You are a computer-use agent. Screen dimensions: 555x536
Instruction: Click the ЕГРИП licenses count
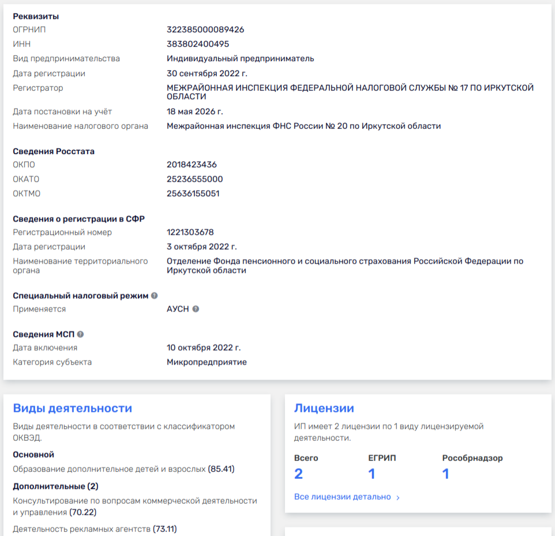(x=372, y=474)
